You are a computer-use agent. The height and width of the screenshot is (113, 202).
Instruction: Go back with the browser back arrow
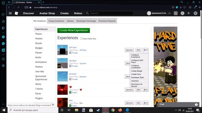coord(9,8)
